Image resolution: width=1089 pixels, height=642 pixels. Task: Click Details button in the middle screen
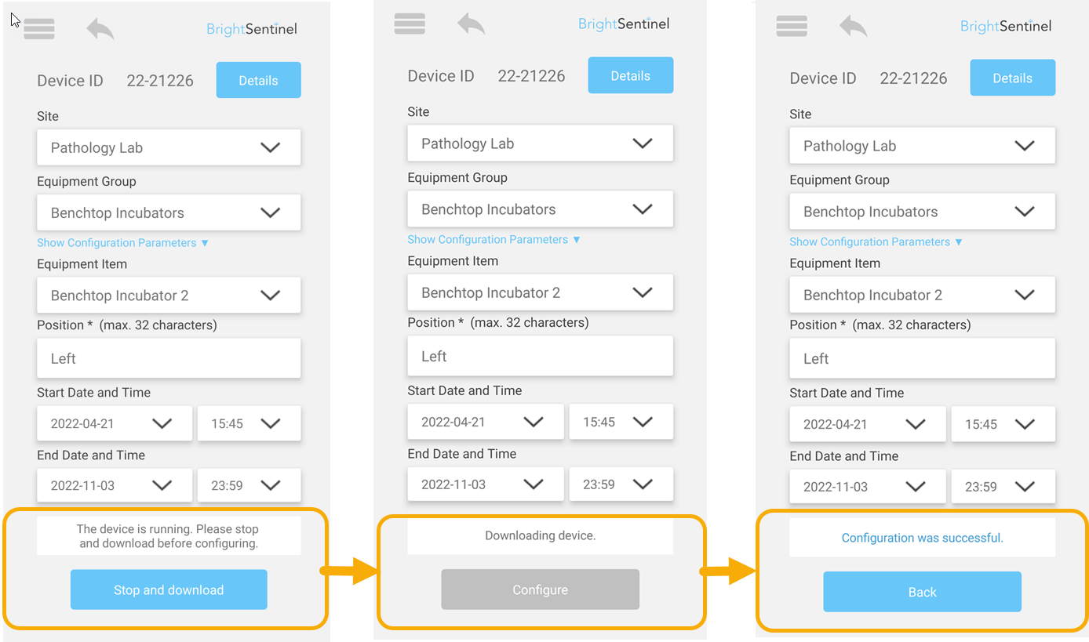[x=631, y=75]
